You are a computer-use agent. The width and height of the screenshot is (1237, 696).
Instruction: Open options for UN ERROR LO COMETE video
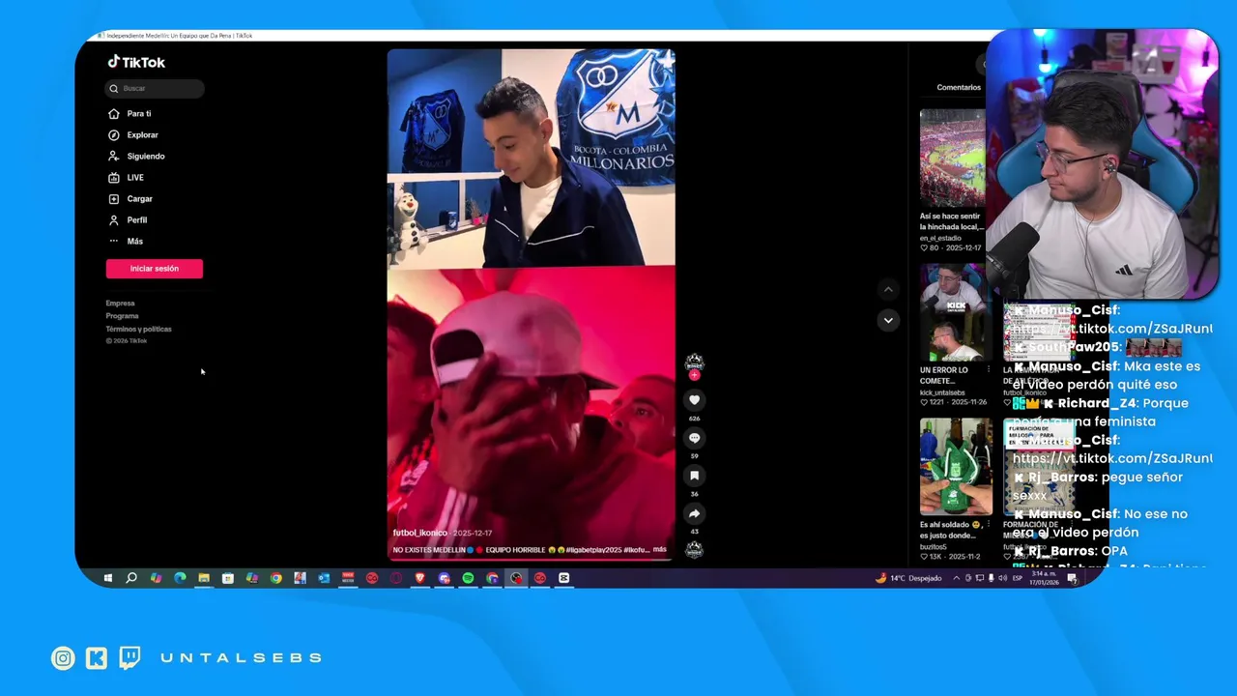pyautogui.click(x=988, y=370)
